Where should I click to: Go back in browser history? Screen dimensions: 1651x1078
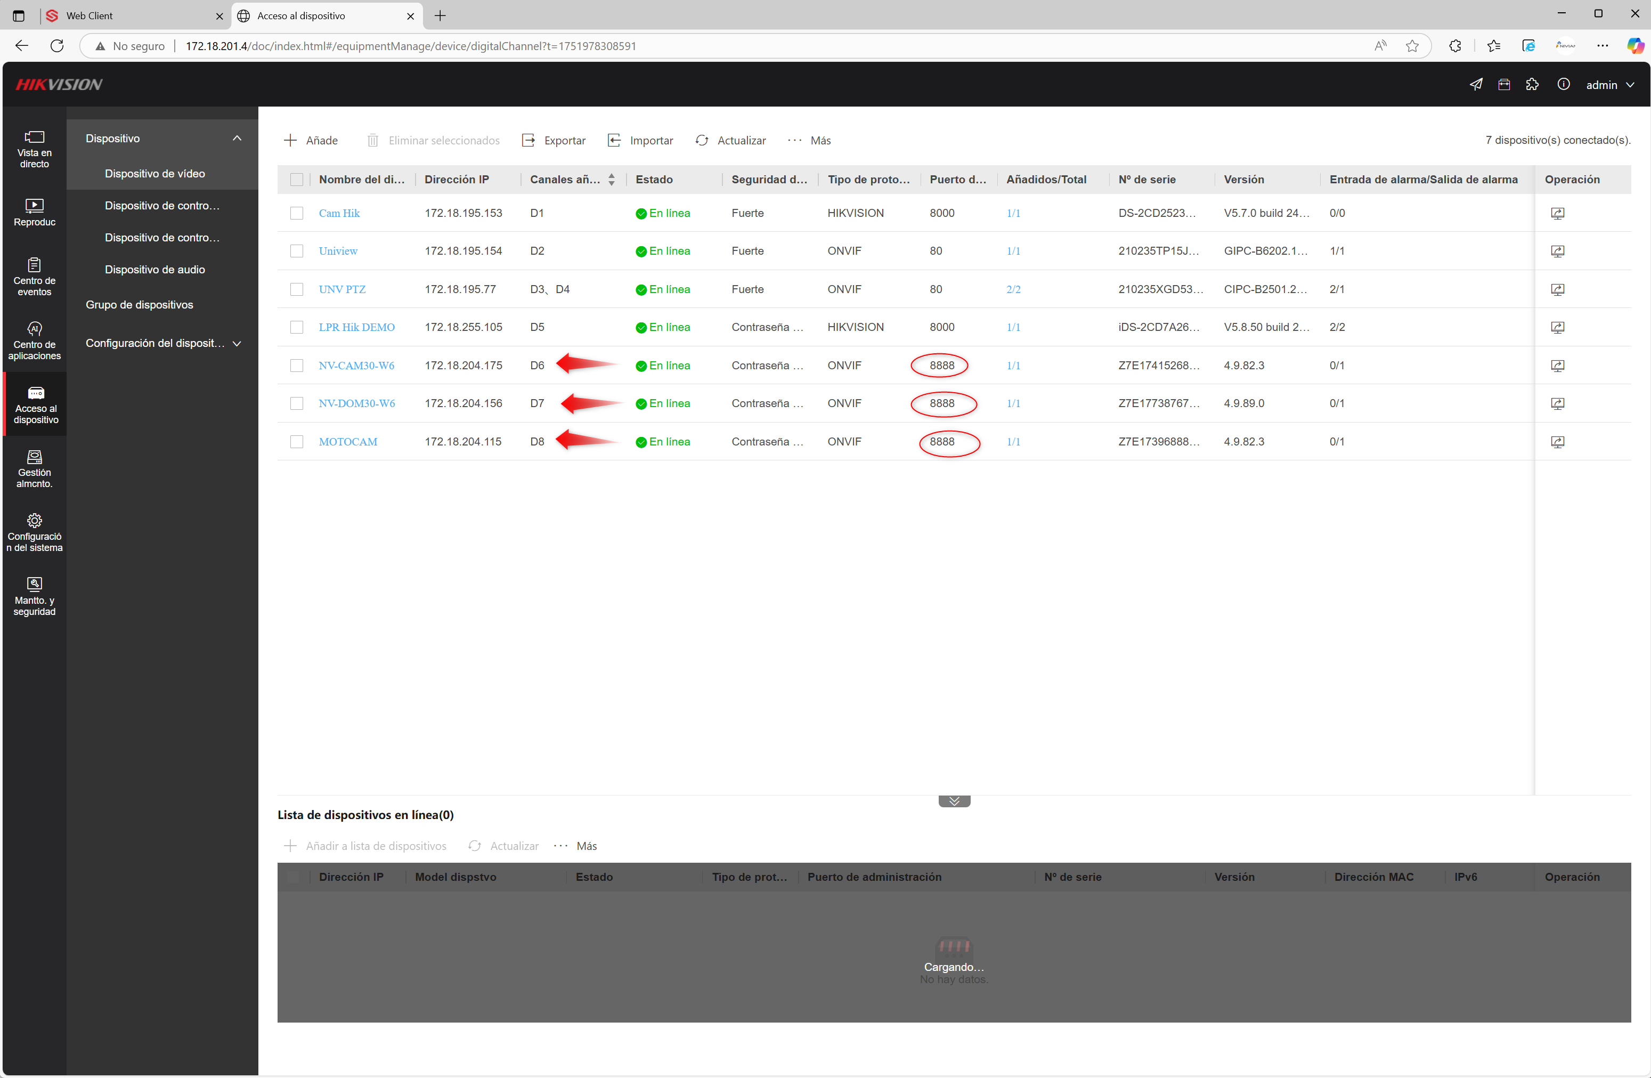(x=21, y=46)
